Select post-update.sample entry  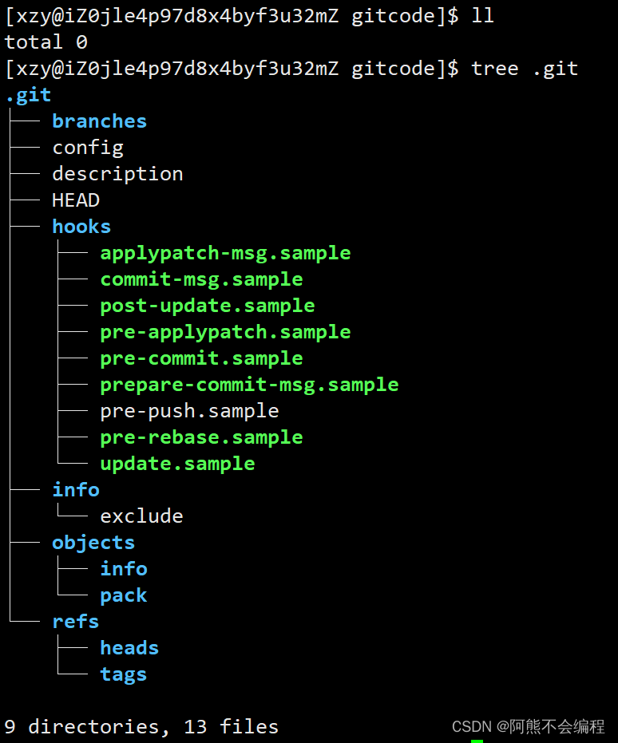pyautogui.click(x=208, y=306)
